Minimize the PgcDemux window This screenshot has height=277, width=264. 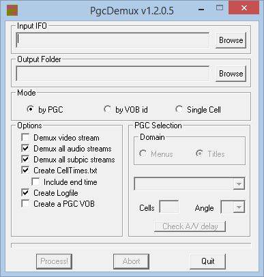(x=201, y=10)
